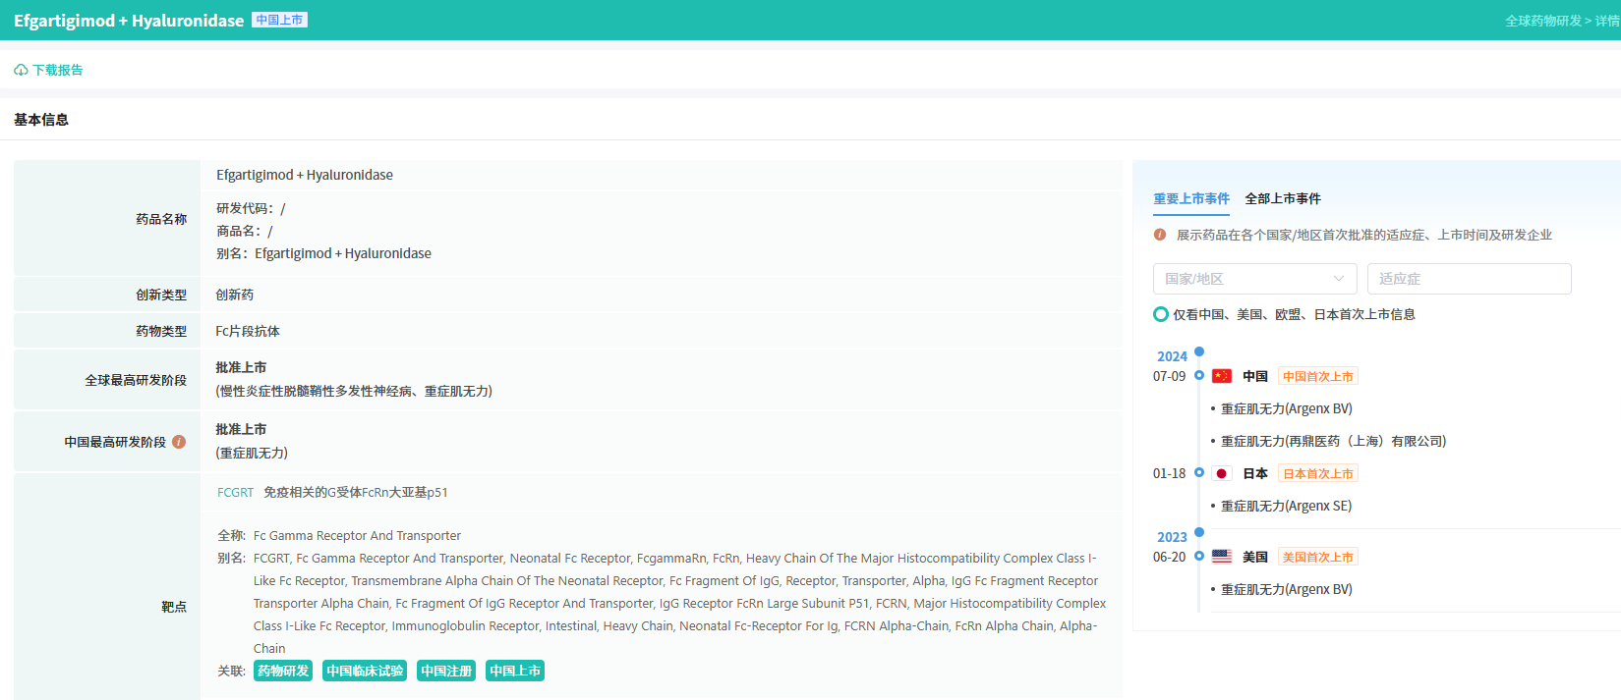Switch to 全部上市事件 tab

pos(1283,198)
